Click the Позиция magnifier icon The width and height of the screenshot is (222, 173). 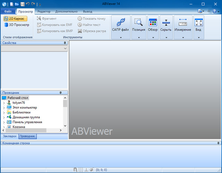[x=139, y=24]
